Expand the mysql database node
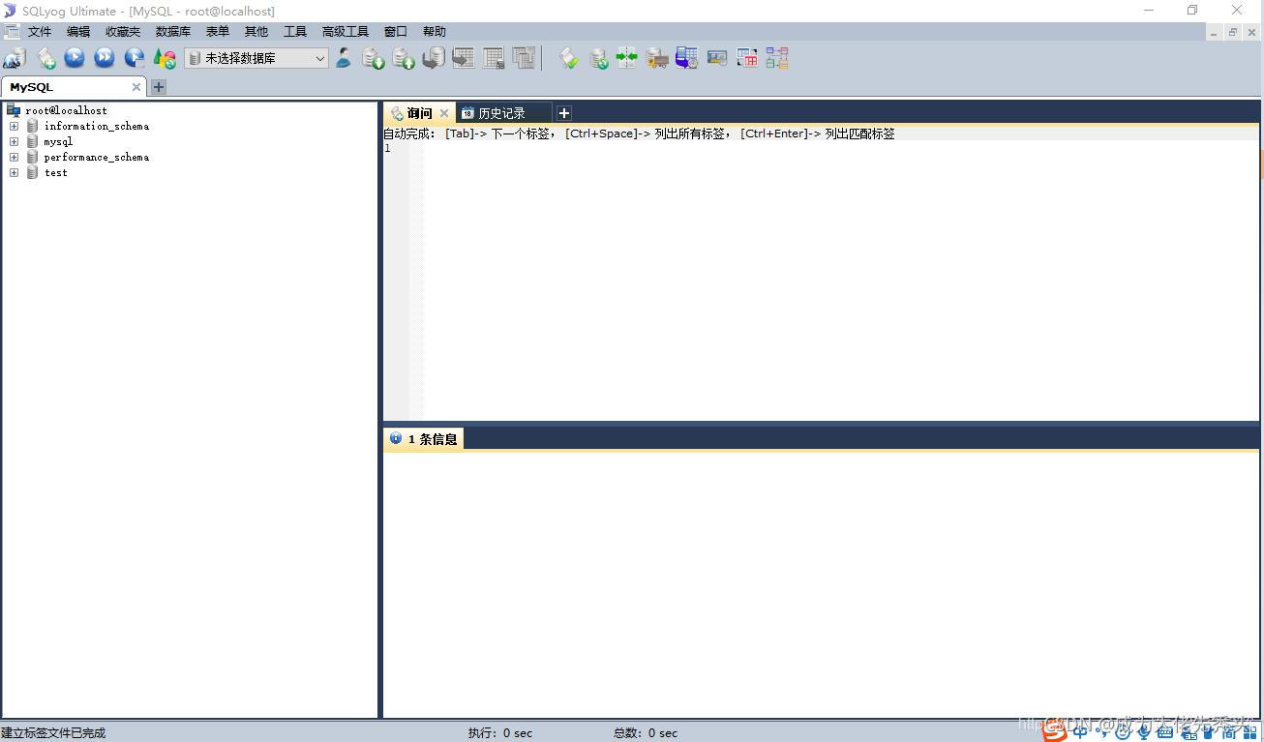The width and height of the screenshot is (1264, 742). (x=14, y=141)
